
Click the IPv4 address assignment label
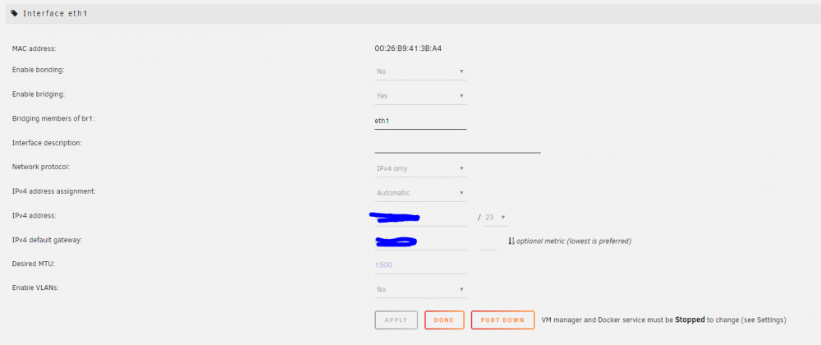[x=54, y=191]
